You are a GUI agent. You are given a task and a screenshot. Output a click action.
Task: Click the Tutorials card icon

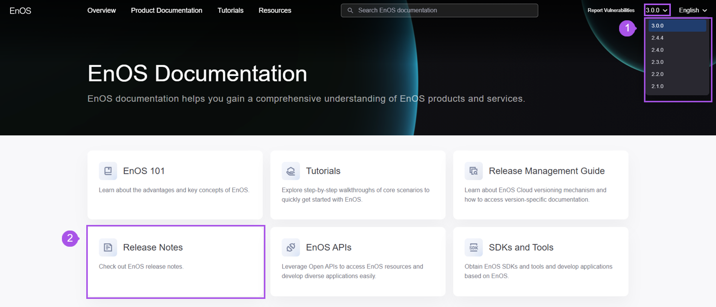[x=291, y=171]
